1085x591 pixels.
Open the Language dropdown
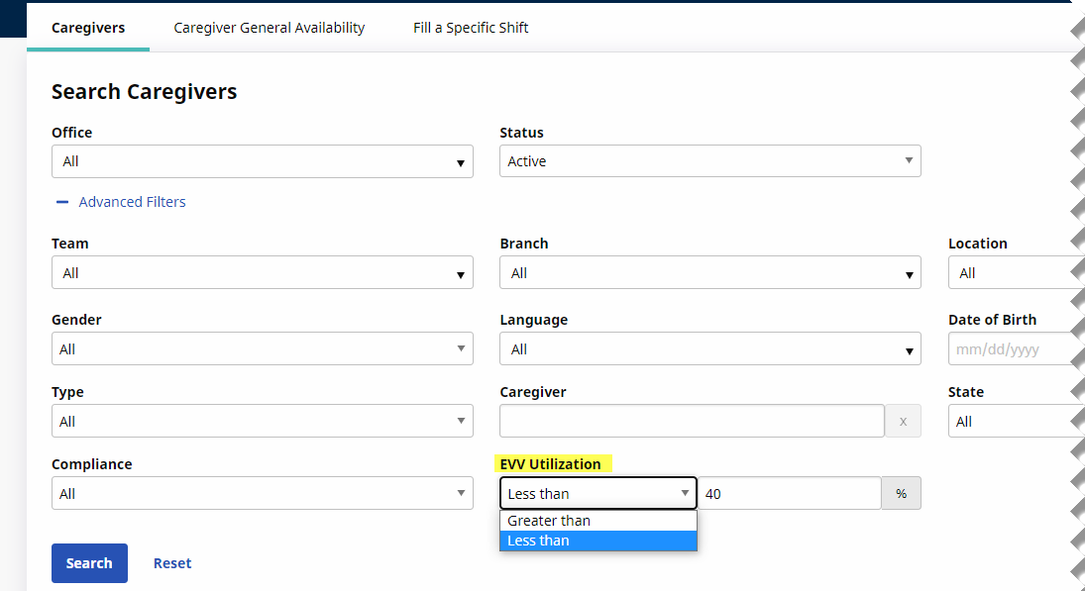tap(709, 349)
